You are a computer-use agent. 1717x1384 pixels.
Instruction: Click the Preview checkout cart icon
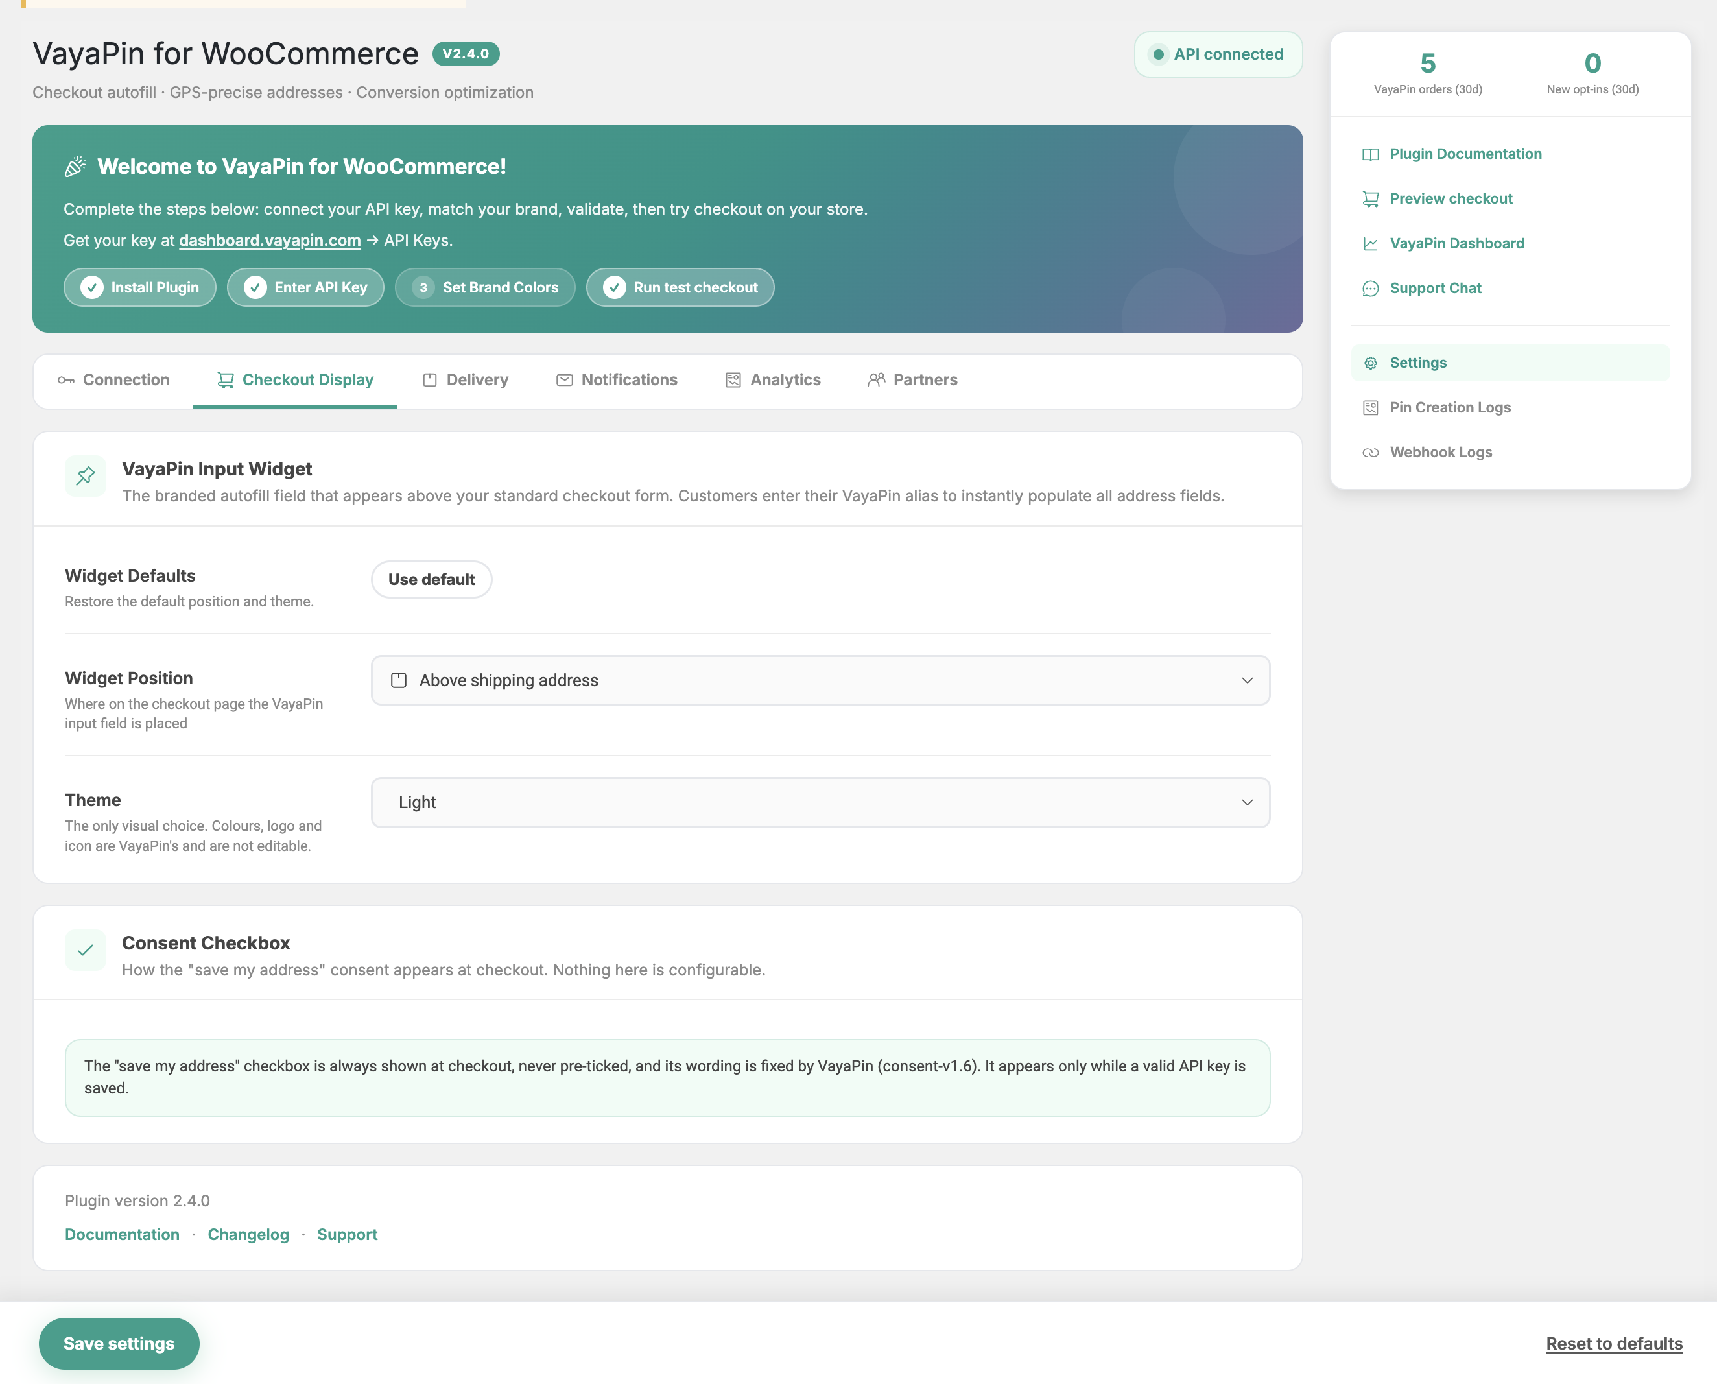pos(1370,199)
